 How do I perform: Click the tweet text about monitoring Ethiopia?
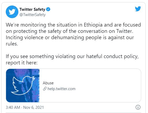coord(73,28)
